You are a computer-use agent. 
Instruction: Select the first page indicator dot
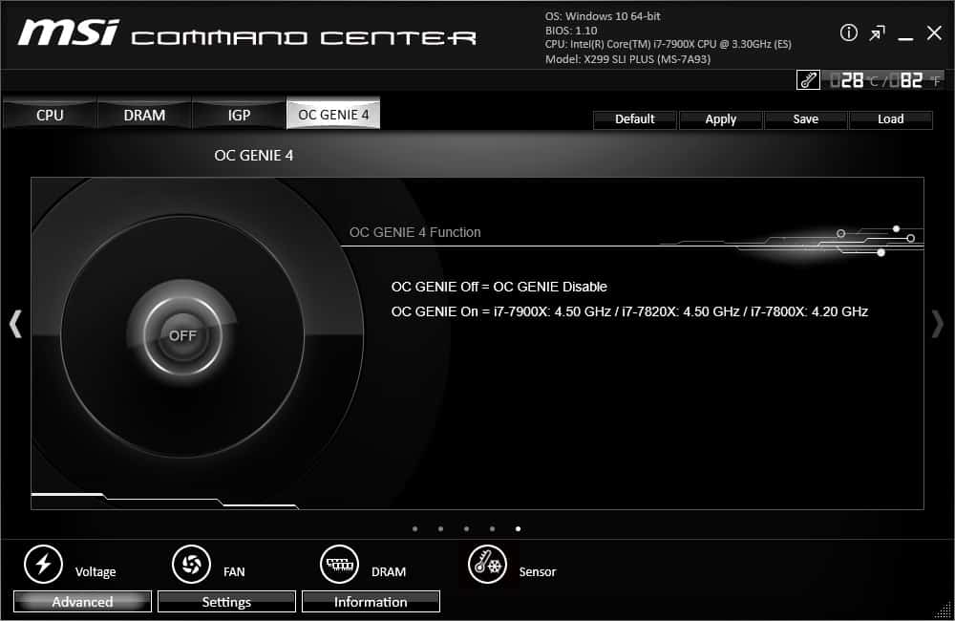[414, 529]
